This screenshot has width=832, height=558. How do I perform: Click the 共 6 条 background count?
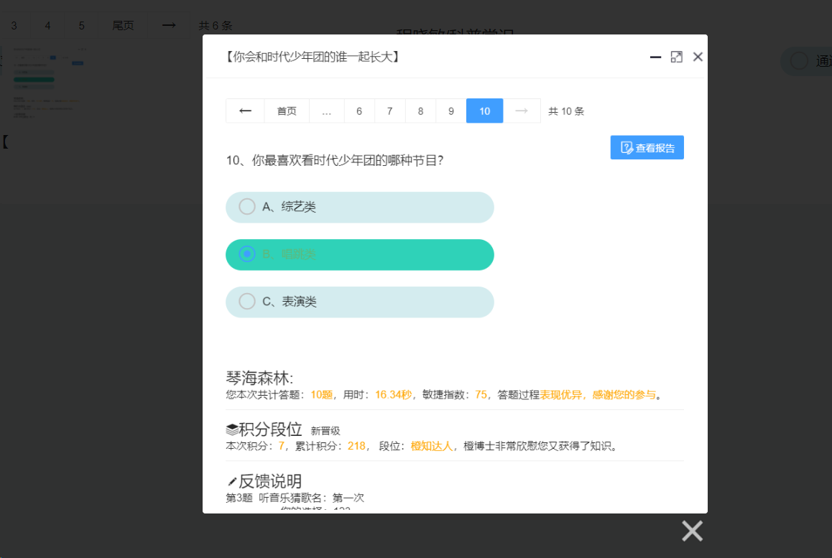[x=216, y=25]
